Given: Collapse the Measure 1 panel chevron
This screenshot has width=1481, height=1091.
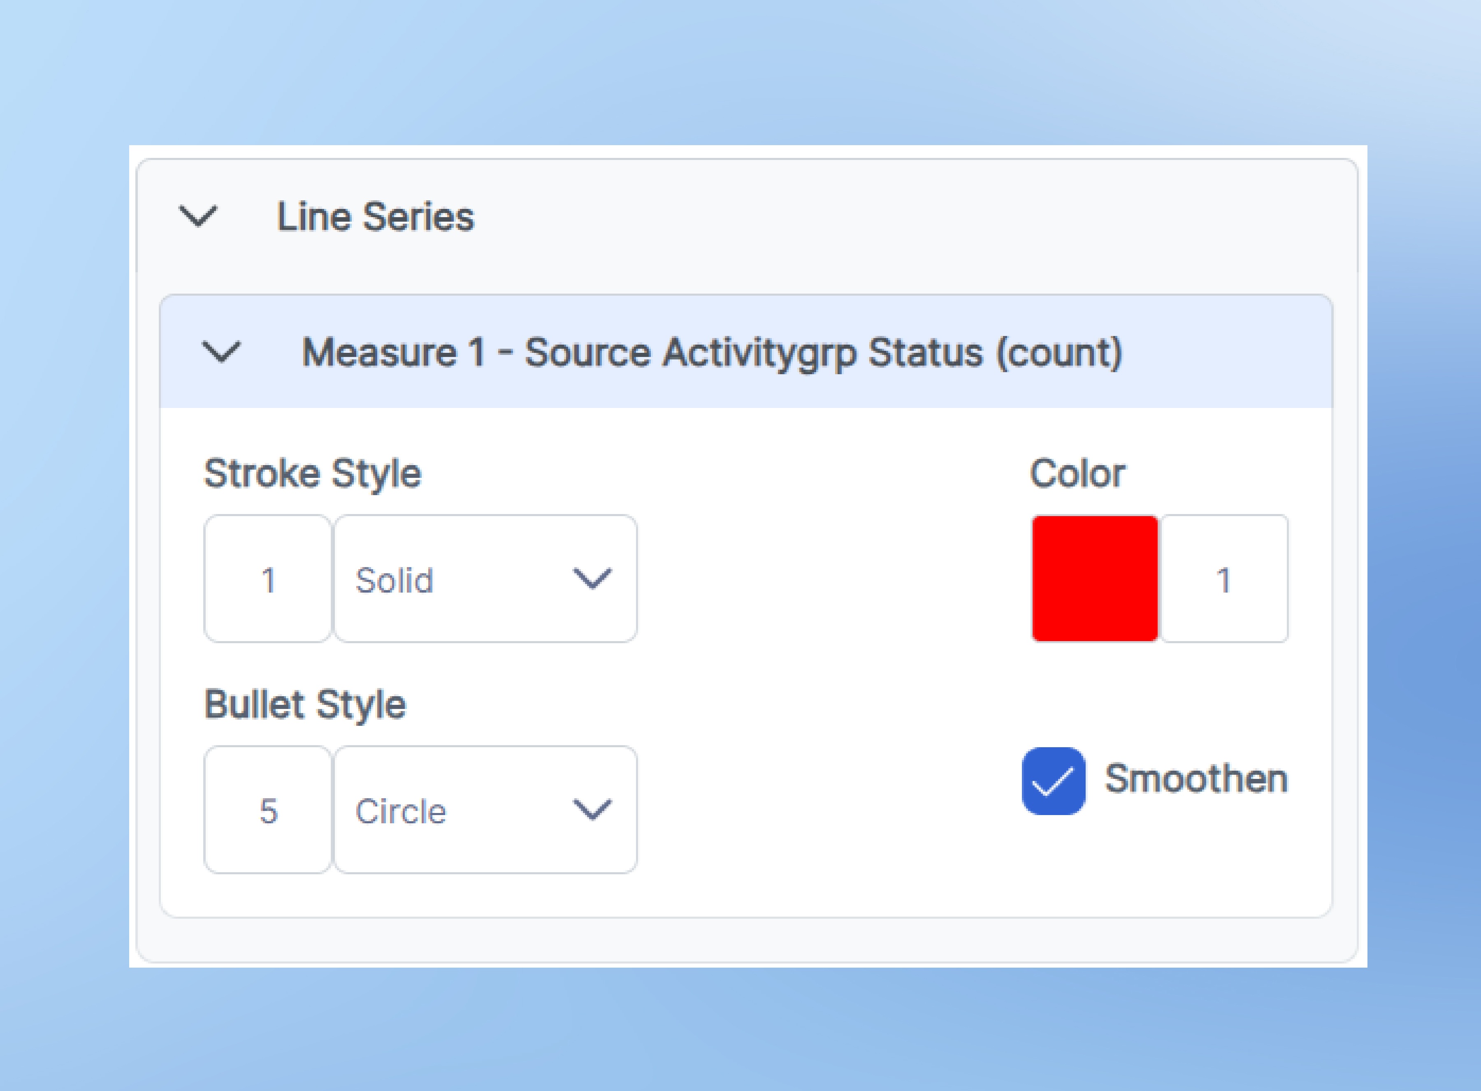Looking at the screenshot, I should pyautogui.click(x=221, y=351).
